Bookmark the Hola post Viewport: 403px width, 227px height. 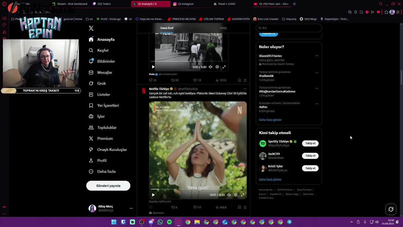pos(239,80)
